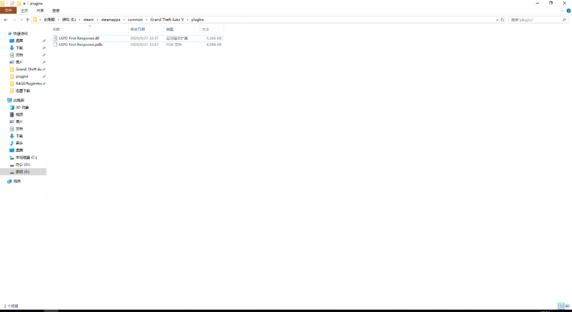
Task: Click the 5,366 KB size cell
Action: [x=214, y=38]
